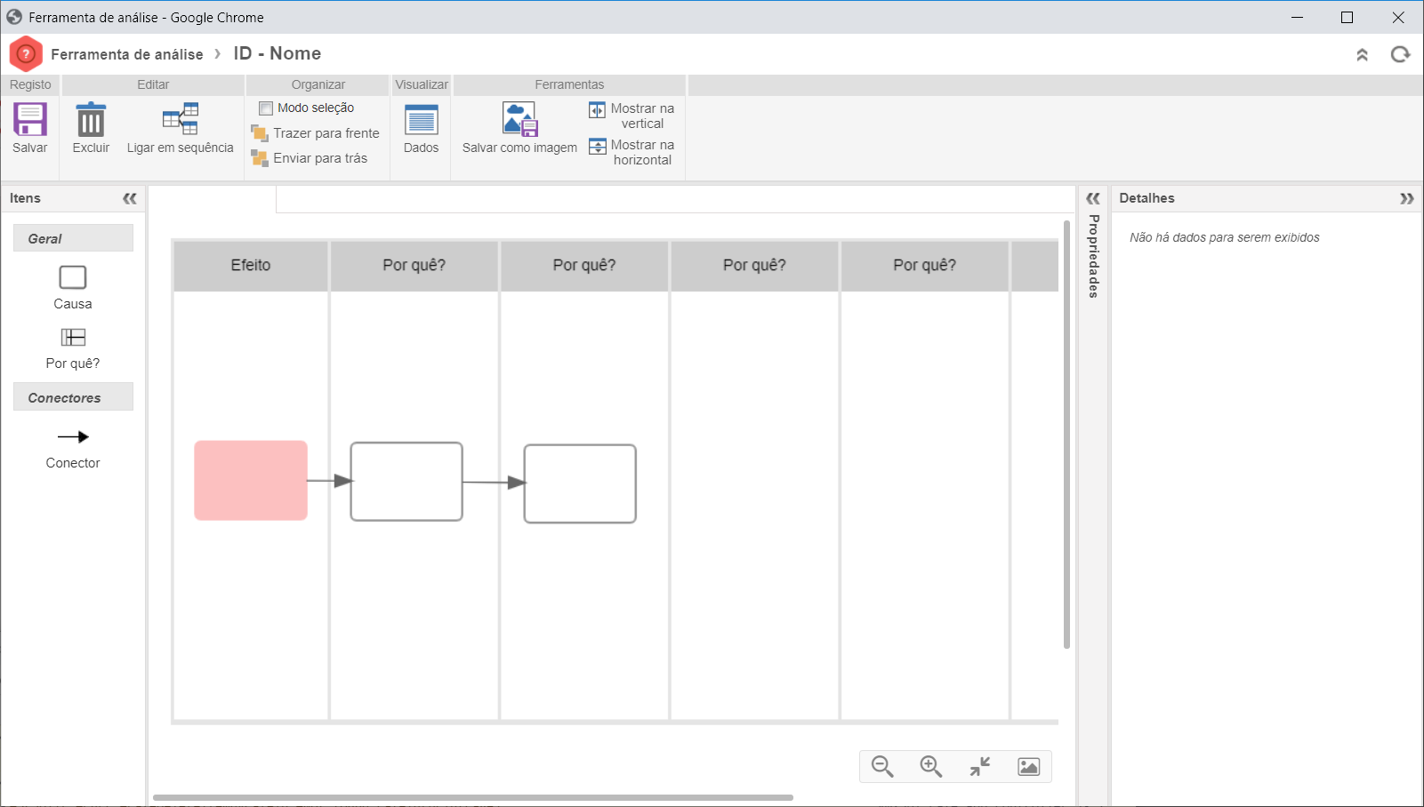This screenshot has height=807, width=1424.
Task: Click the vertical canvas scrollbar
Action: pyautogui.click(x=1066, y=435)
